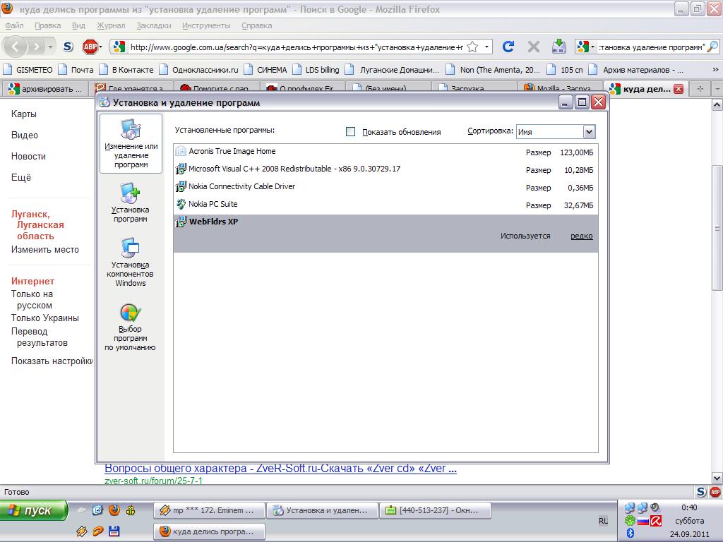Click the Adblock Plus ABP toolbar icon
Image resolution: width=723 pixels, height=542 pixels.
[x=90, y=47]
